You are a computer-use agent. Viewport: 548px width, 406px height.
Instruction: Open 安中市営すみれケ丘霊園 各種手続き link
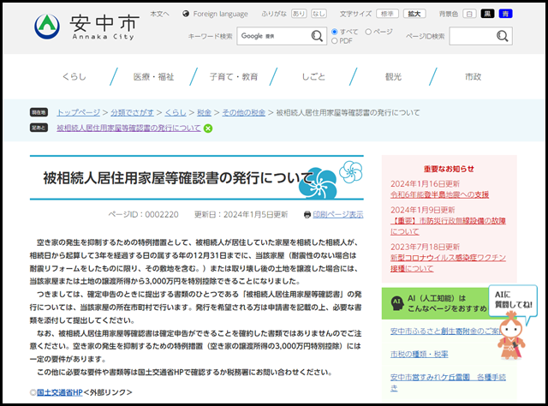click(x=448, y=383)
